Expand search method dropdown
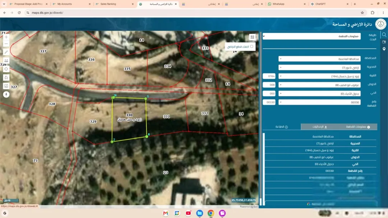The image size is (388, 218). coord(311,36)
